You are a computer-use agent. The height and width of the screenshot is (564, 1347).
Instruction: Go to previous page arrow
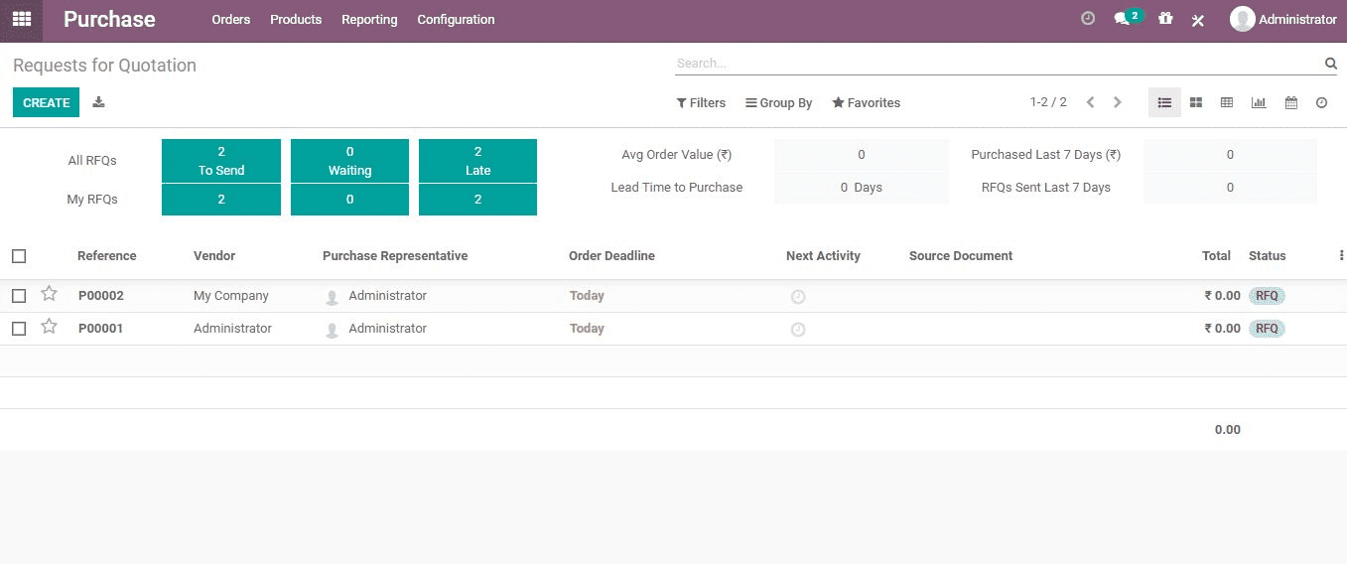[1090, 102]
